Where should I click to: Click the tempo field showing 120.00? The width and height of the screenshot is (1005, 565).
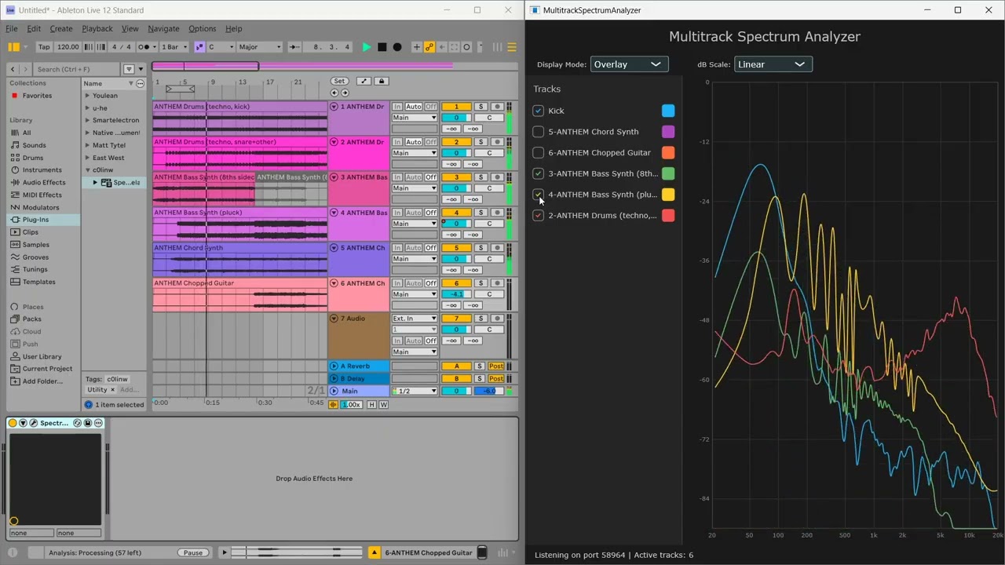pyautogui.click(x=68, y=47)
